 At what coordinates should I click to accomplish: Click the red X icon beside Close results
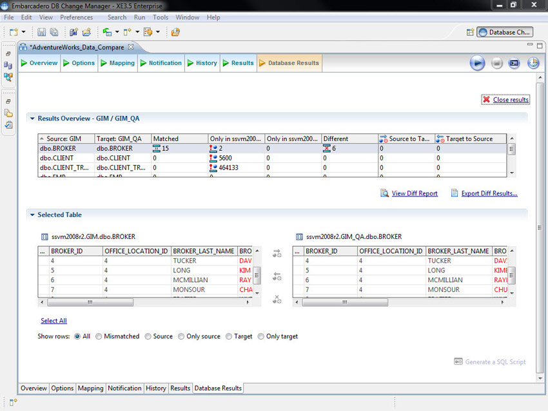487,99
